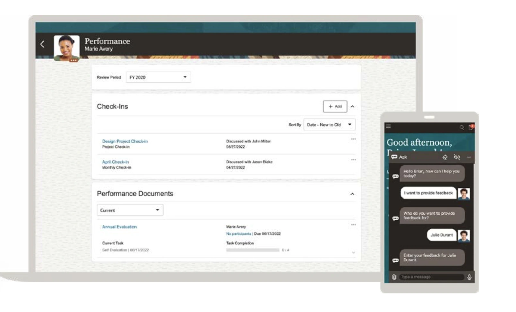The image size is (516, 312).
Task: Go back using the header arrow
Action: coord(42,44)
